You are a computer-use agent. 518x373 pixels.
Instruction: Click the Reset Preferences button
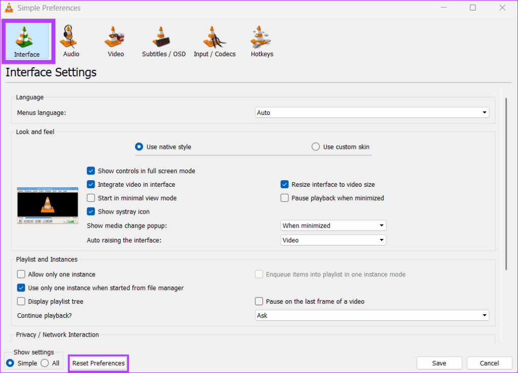coord(98,363)
